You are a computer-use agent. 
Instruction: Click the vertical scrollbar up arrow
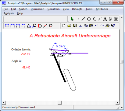(122, 18)
